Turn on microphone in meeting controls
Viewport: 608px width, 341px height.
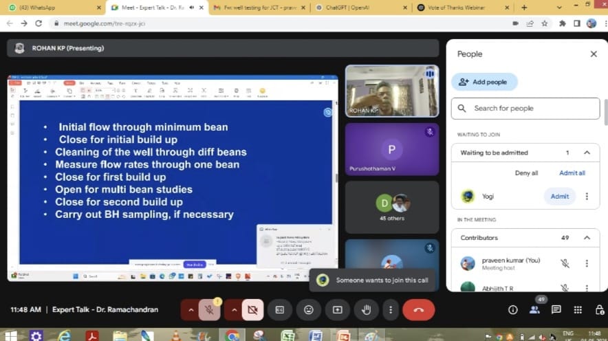pyautogui.click(x=210, y=310)
